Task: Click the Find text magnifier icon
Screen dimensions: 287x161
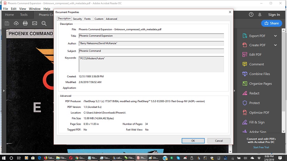Action: pyautogui.click(x=44, y=23)
